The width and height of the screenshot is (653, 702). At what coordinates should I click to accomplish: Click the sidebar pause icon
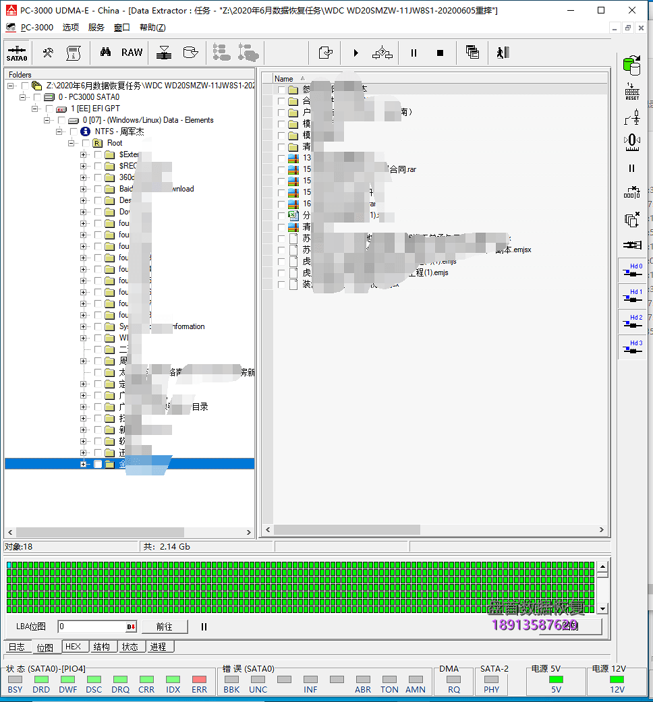coord(631,169)
